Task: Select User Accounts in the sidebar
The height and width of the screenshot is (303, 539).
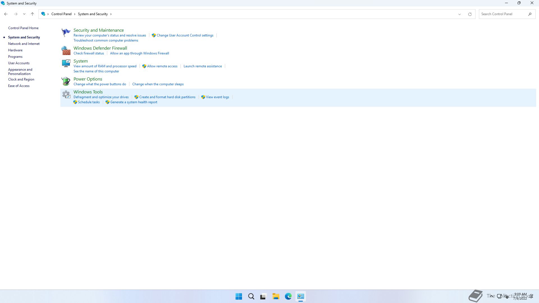Action: pos(19,63)
